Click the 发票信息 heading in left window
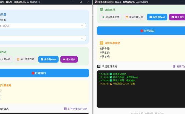 (6, 85)
